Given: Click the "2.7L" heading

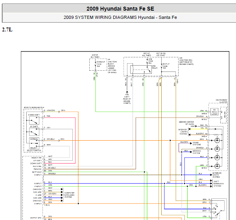Looking at the screenshot, I should pyautogui.click(x=7, y=29).
